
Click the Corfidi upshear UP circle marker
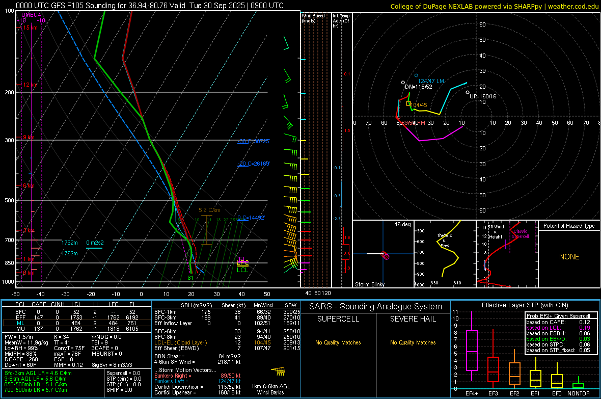(x=468, y=92)
